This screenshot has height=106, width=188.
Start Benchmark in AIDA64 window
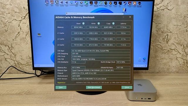click(94, 87)
